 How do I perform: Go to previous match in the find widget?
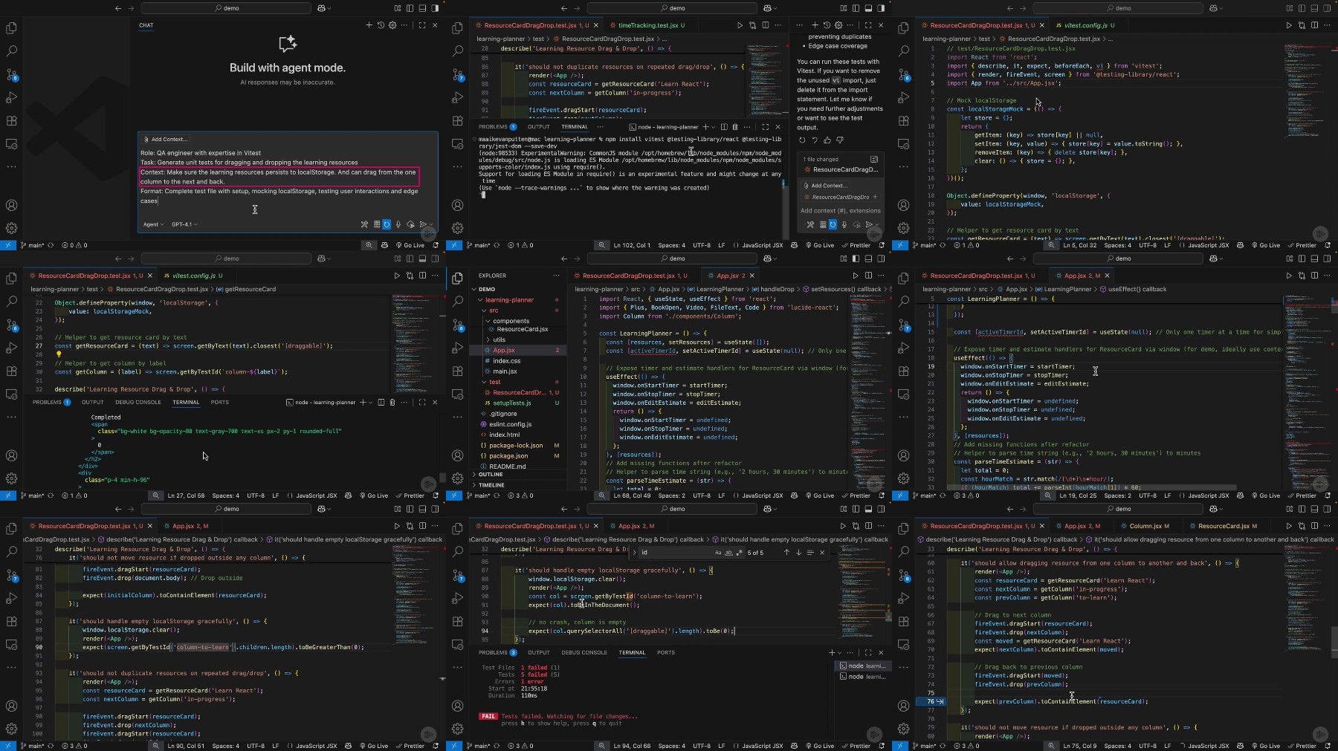click(x=786, y=553)
